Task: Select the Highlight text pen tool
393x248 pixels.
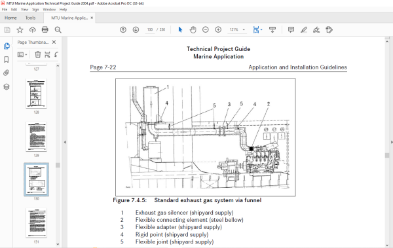Action: tap(304, 29)
